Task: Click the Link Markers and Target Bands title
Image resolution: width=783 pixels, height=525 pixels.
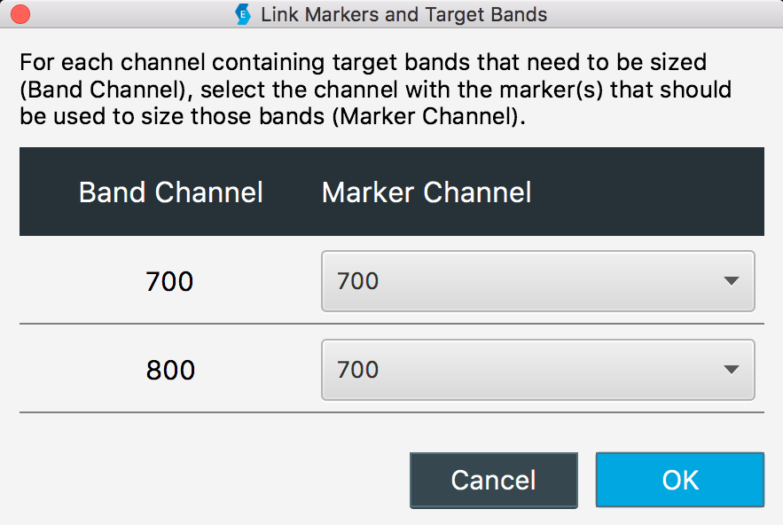Action: pos(401,13)
